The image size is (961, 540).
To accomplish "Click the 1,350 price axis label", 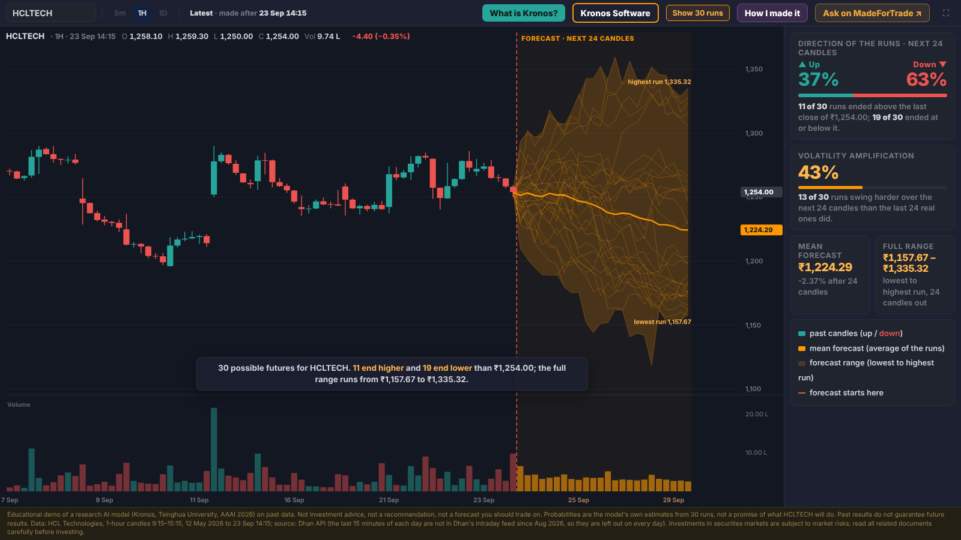I will coord(754,69).
